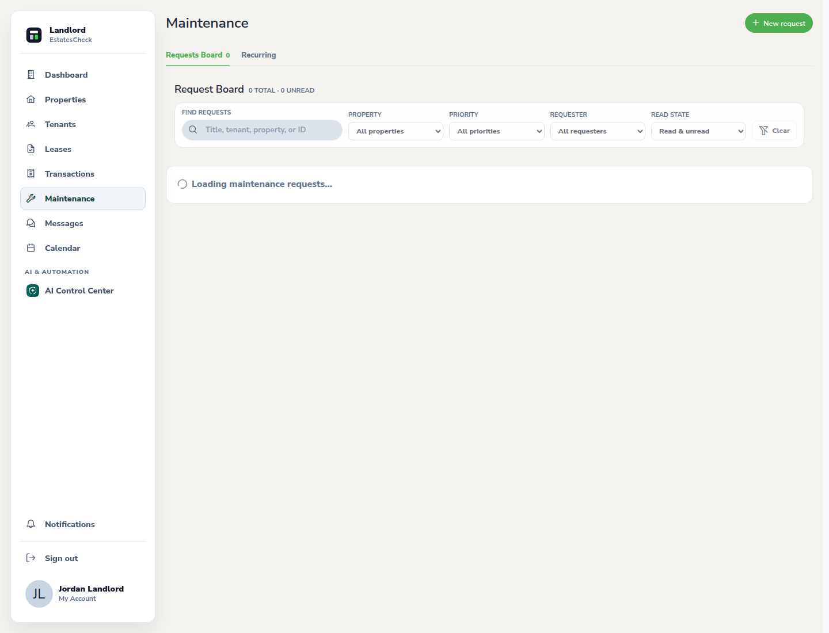
Task: Click the New request button
Action: pyautogui.click(x=778, y=23)
